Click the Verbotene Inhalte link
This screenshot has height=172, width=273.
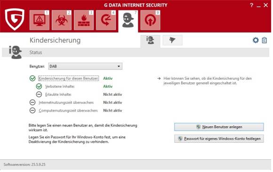click(60, 86)
